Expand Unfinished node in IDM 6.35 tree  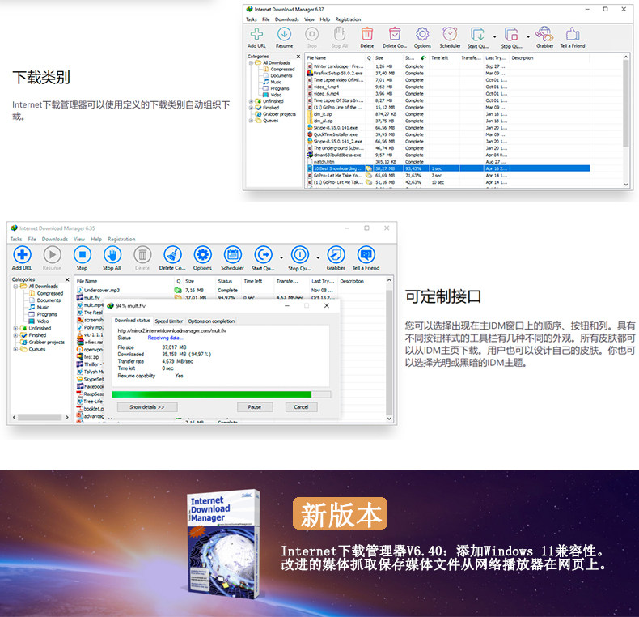(x=15, y=328)
